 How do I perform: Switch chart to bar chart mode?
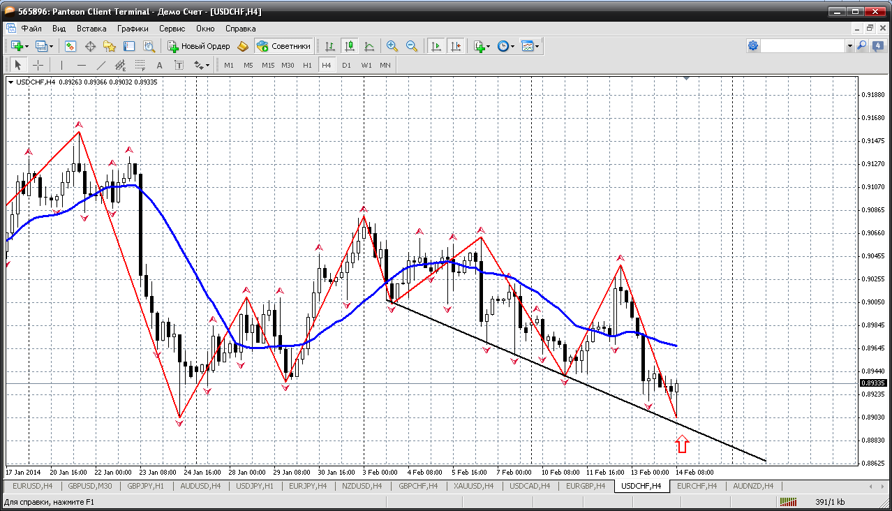tap(330, 46)
